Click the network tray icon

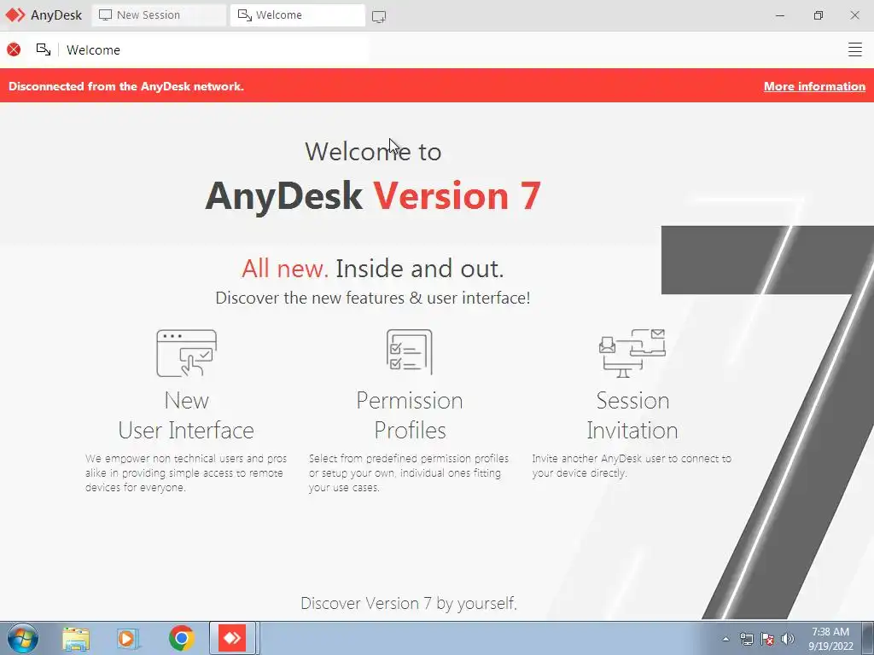746,639
